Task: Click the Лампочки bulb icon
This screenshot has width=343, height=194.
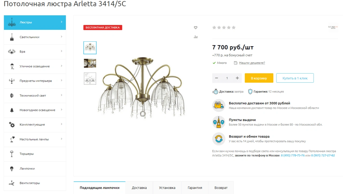Action: [12, 169]
